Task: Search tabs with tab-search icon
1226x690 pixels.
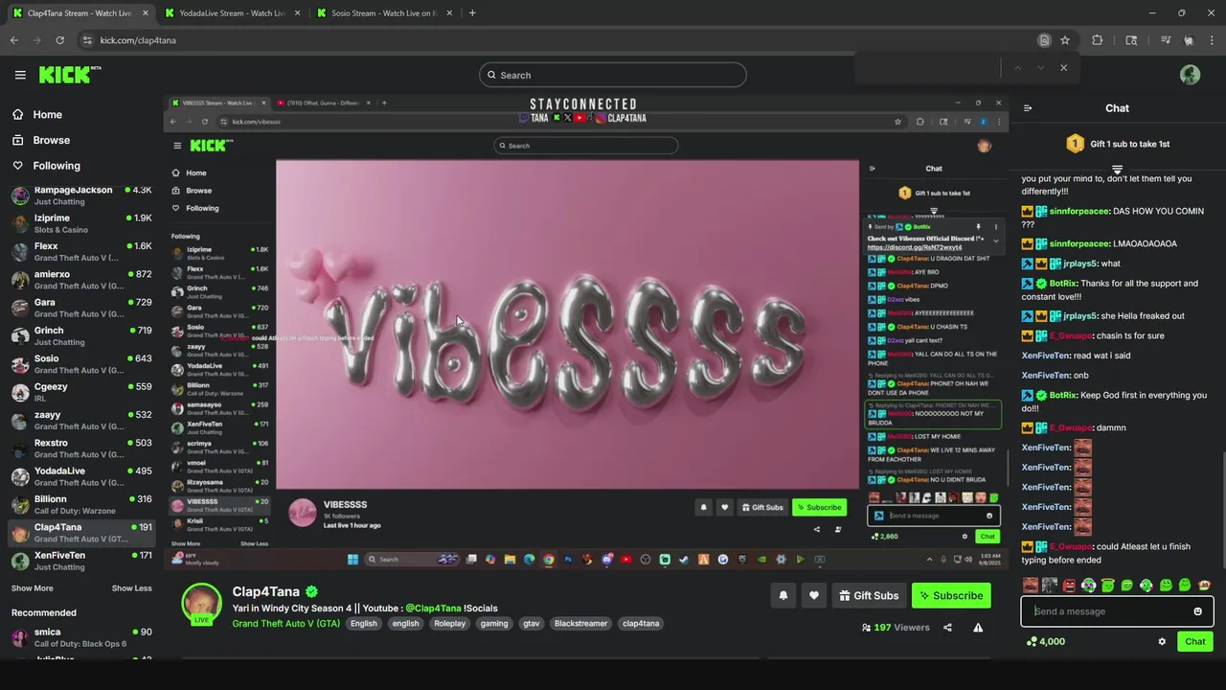Action: pyautogui.click(x=1131, y=40)
